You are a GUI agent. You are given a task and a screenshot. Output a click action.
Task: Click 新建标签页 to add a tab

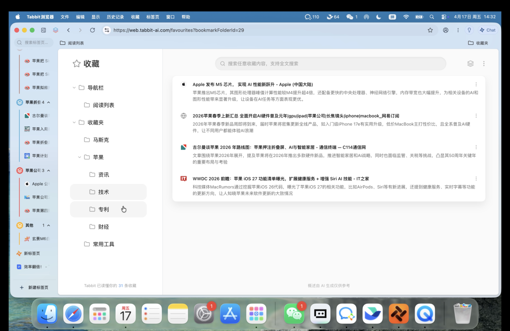(x=34, y=288)
